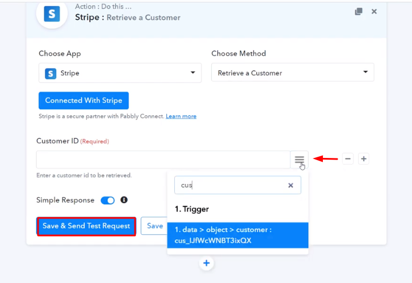
Task: Click the '1. Trigger' heading in the dropdown
Action: tap(192, 209)
